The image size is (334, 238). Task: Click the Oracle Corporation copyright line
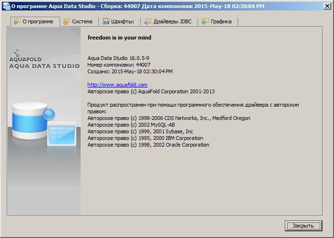click(x=148, y=145)
